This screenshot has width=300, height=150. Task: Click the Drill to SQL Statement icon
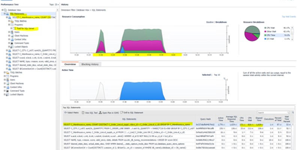[121, 112]
